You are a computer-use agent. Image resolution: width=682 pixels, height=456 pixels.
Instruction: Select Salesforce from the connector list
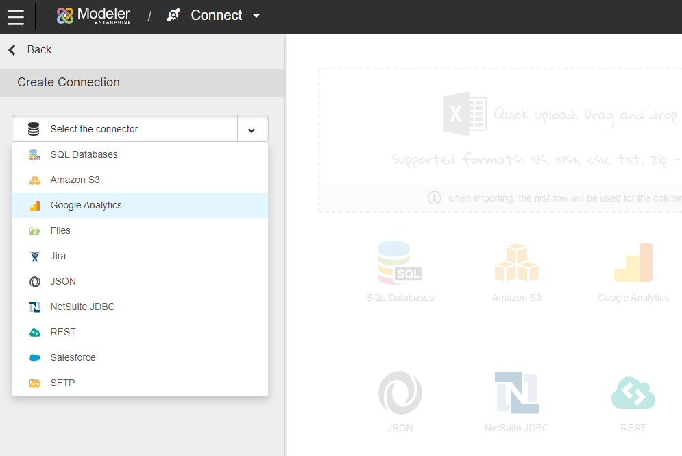click(x=73, y=357)
